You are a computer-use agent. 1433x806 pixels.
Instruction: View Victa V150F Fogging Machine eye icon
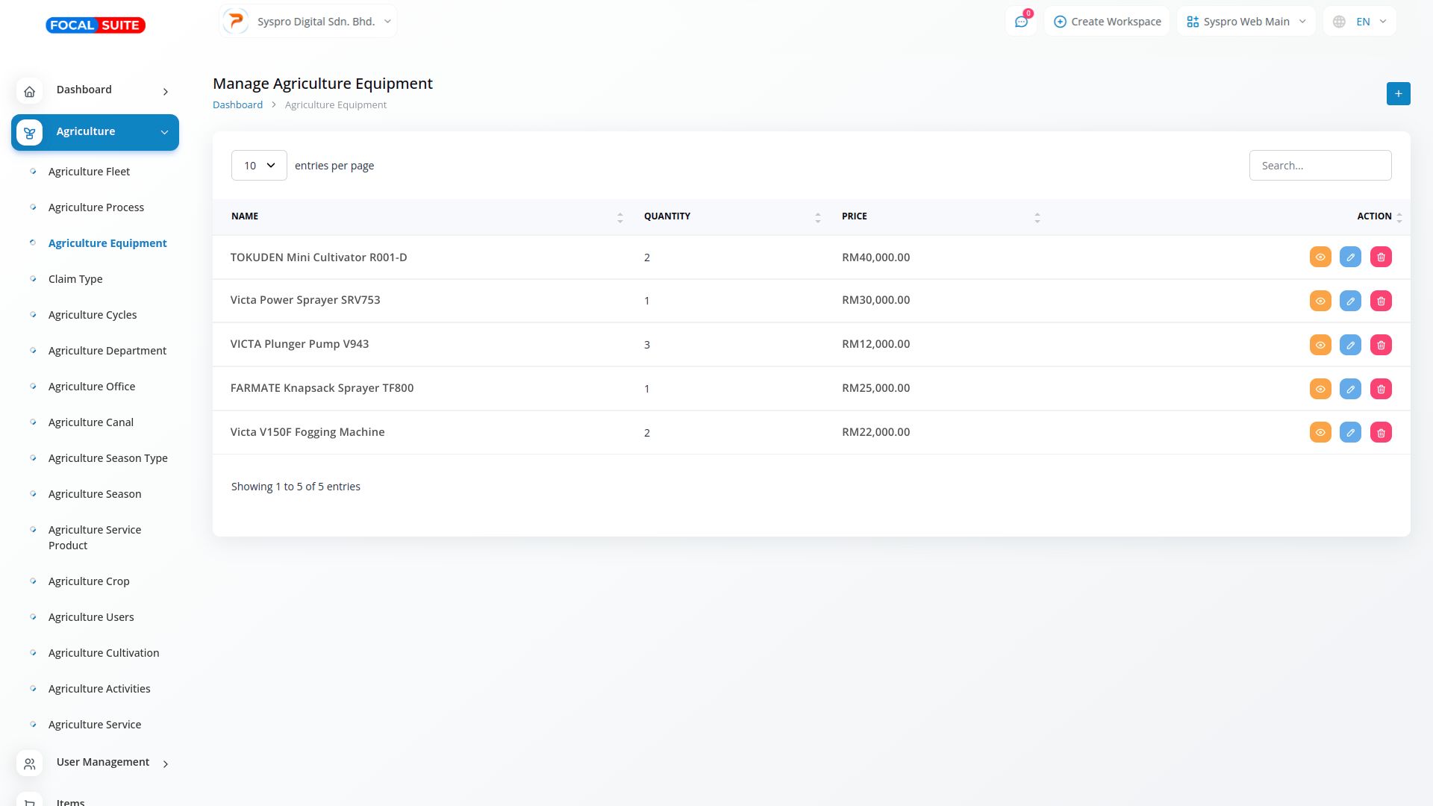point(1320,433)
